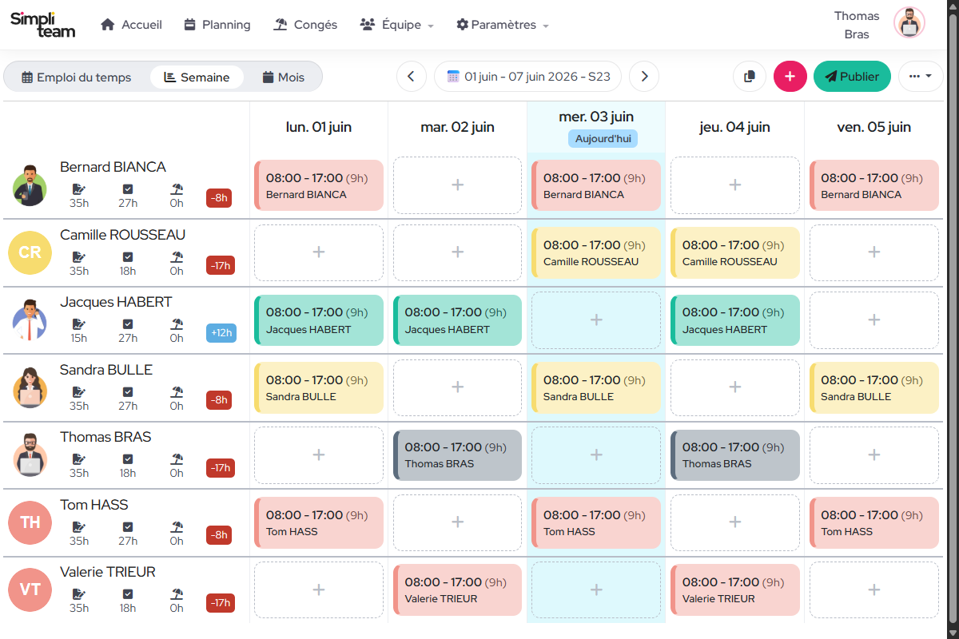Add shift for Thomas BRAS on Monday
This screenshot has height=639, width=959.
tap(318, 455)
